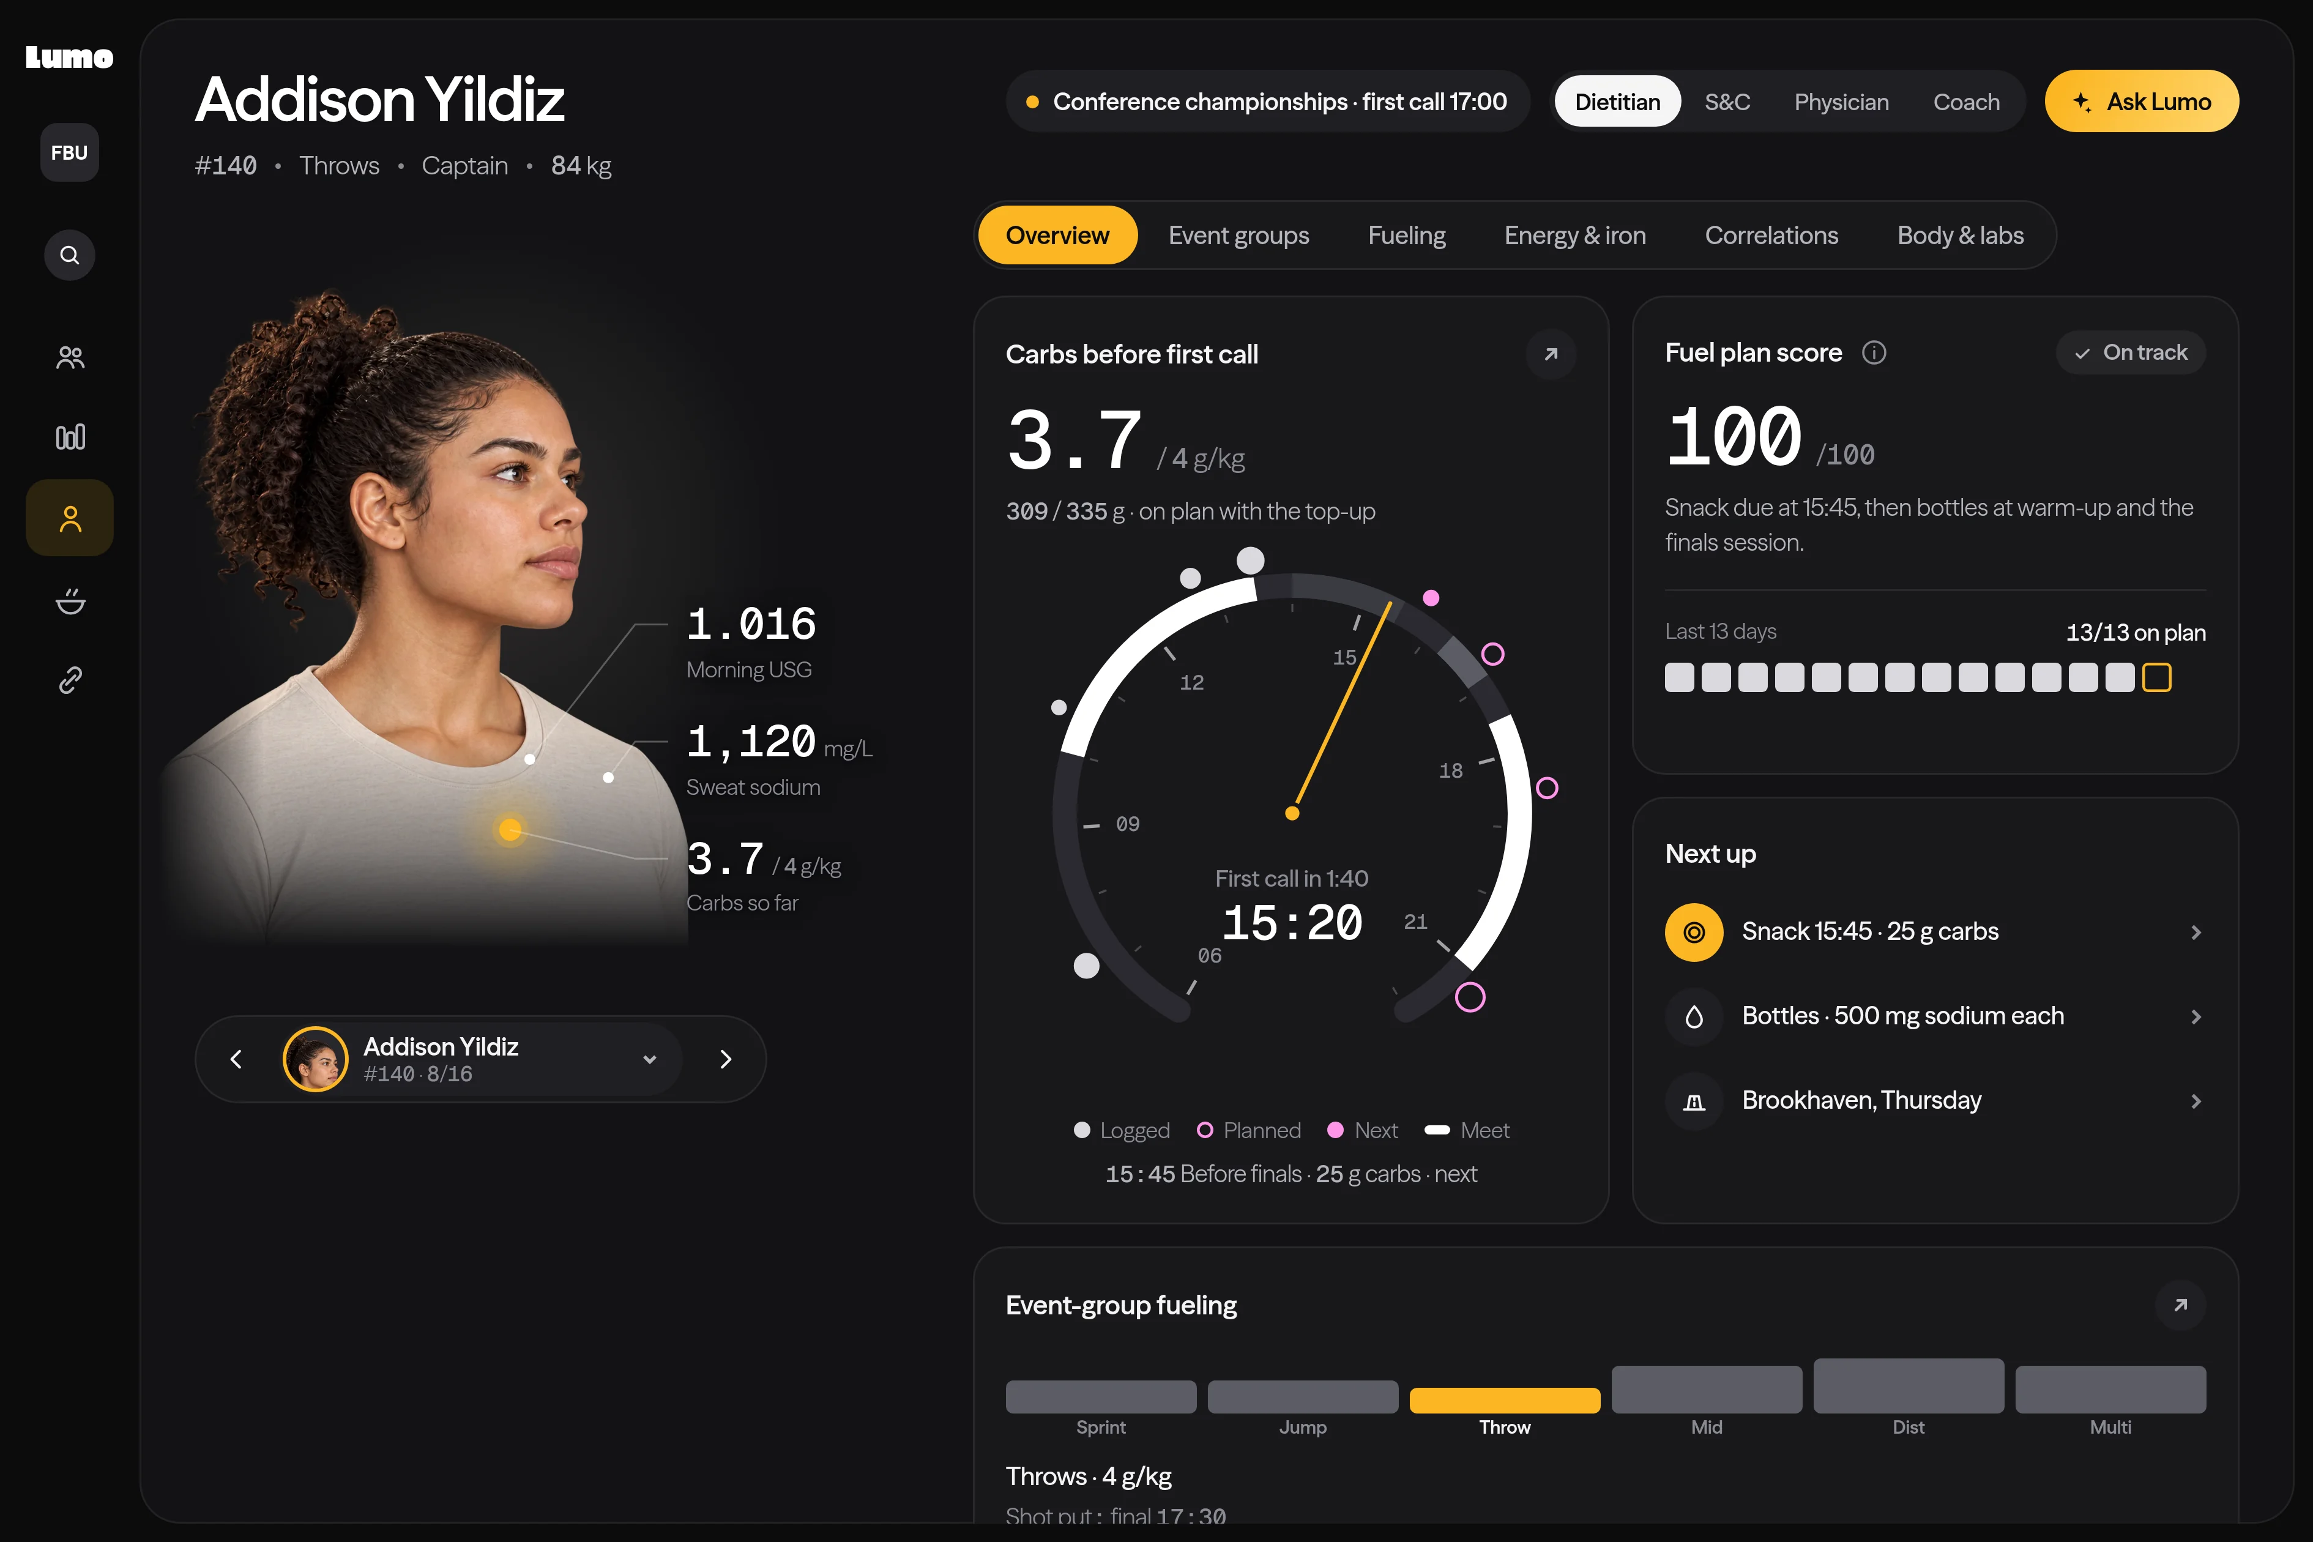Go to next athlete arrow
This screenshot has width=2313, height=1542.
[x=726, y=1059]
